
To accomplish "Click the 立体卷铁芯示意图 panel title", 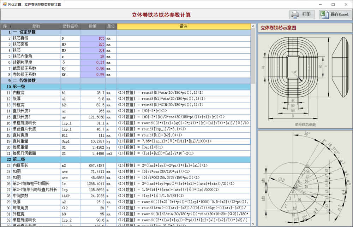I will pyautogui.click(x=278, y=28).
